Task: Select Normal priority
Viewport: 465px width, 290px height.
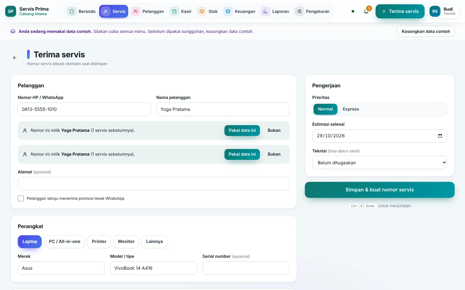Action: point(325,109)
